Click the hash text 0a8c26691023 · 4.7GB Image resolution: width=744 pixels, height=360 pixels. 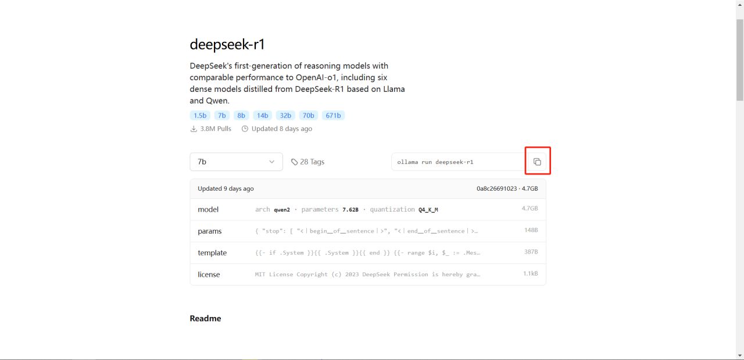[507, 188]
